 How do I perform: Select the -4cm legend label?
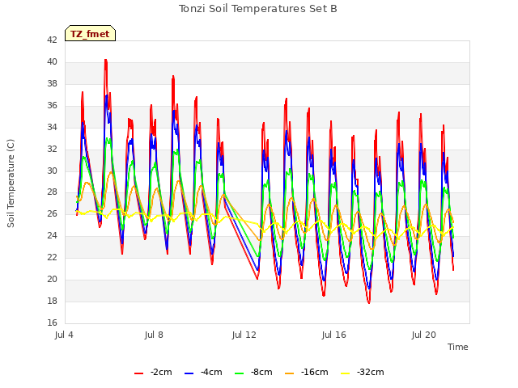211,372
